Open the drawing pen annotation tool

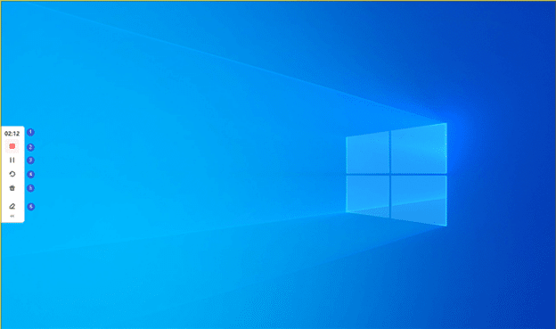(x=12, y=206)
